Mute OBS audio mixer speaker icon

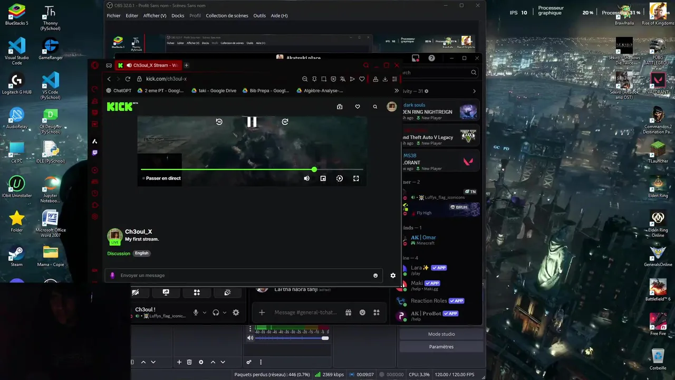(x=250, y=338)
